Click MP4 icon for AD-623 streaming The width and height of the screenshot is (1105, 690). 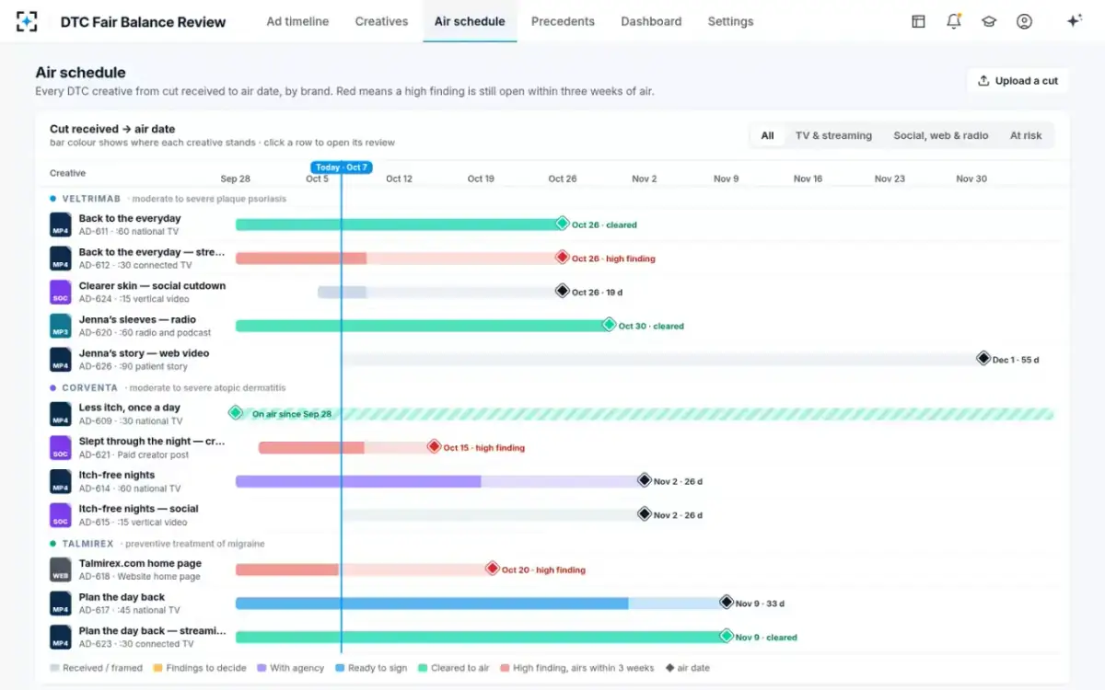(x=60, y=637)
